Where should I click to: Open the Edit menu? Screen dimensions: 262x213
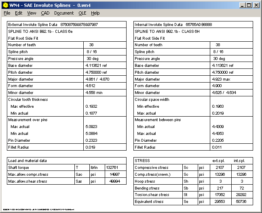pyautogui.click(x=19, y=13)
